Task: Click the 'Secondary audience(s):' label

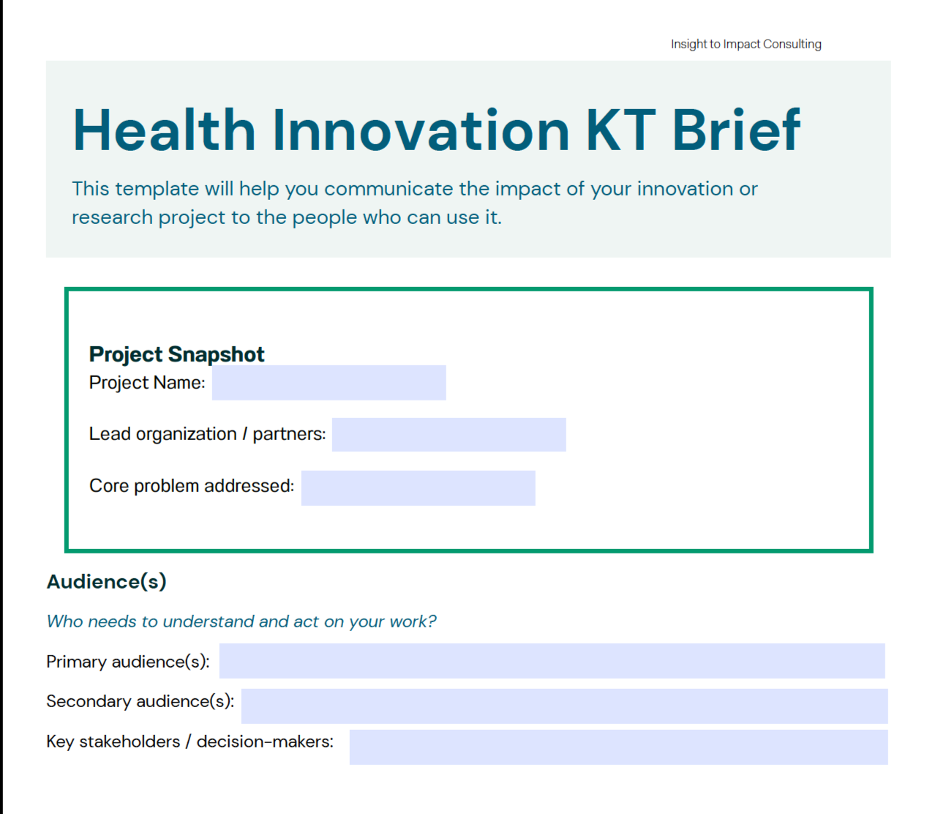Action: (140, 701)
